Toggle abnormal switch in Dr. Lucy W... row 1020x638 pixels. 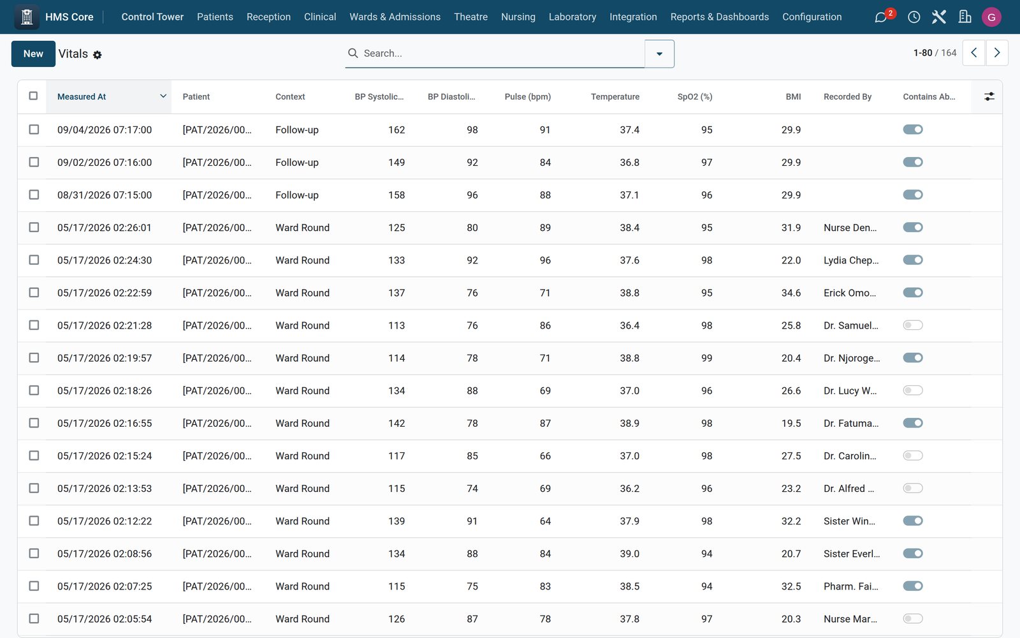(913, 390)
